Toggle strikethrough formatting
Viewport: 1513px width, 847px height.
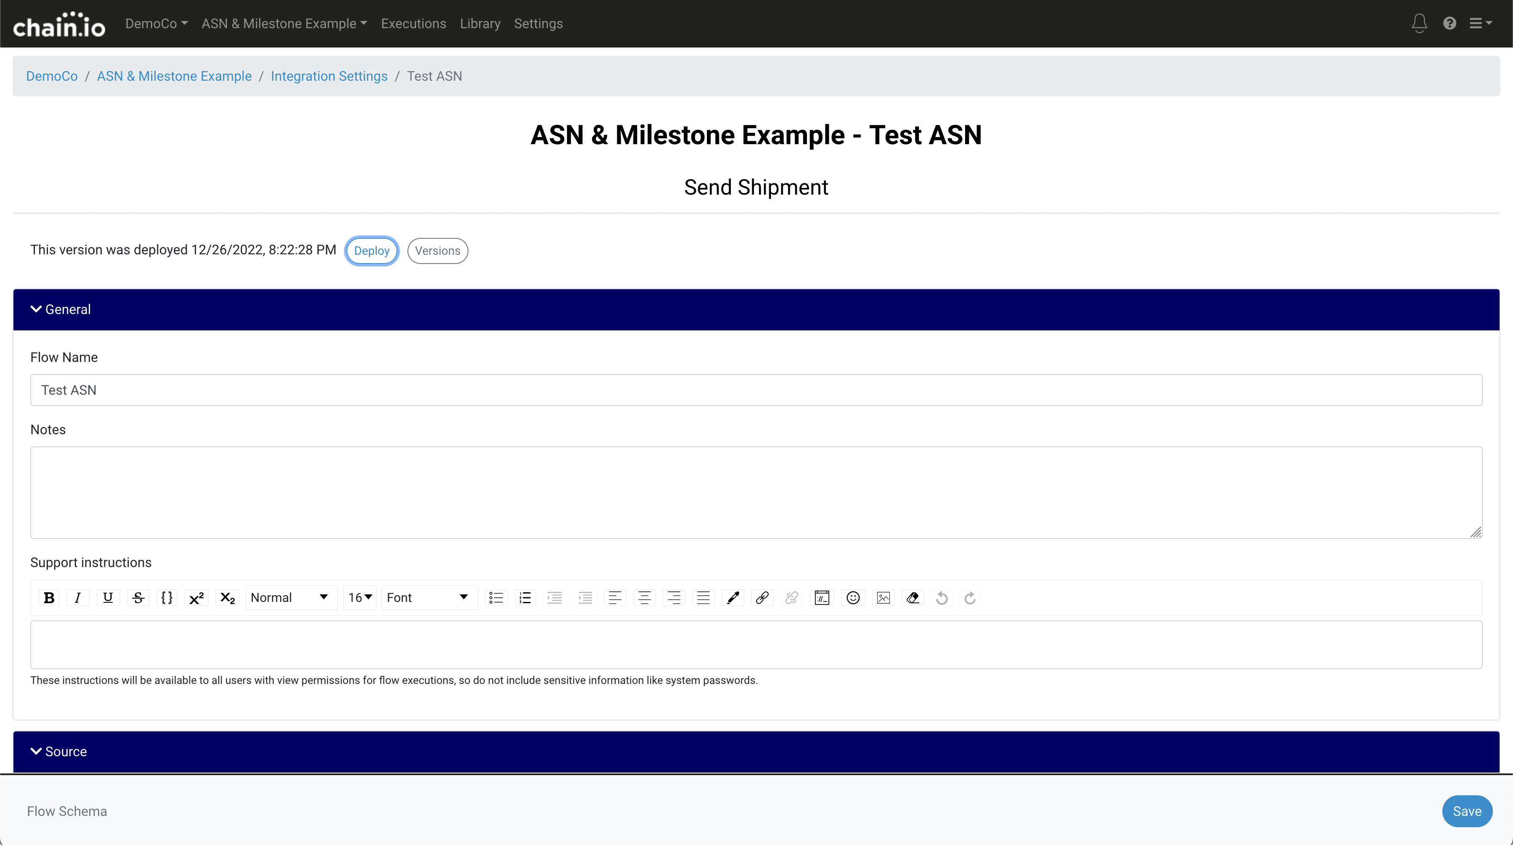(138, 598)
